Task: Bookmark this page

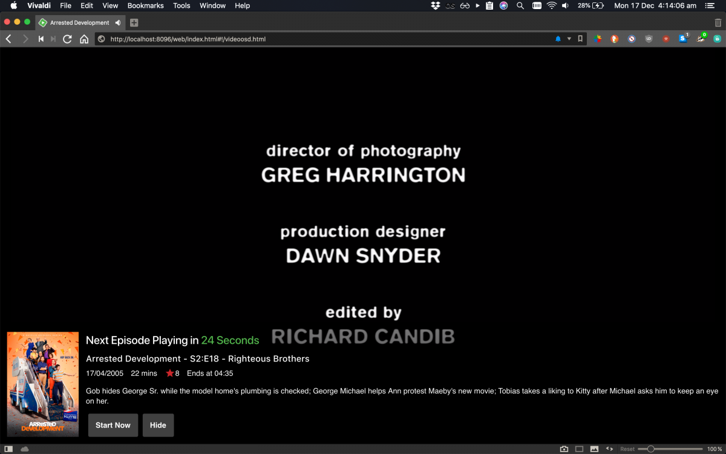Action: pyautogui.click(x=580, y=39)
